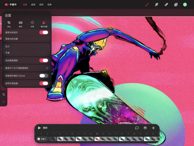Open the 平滑 settings row
194x146 pixels.
coord(27,53)
